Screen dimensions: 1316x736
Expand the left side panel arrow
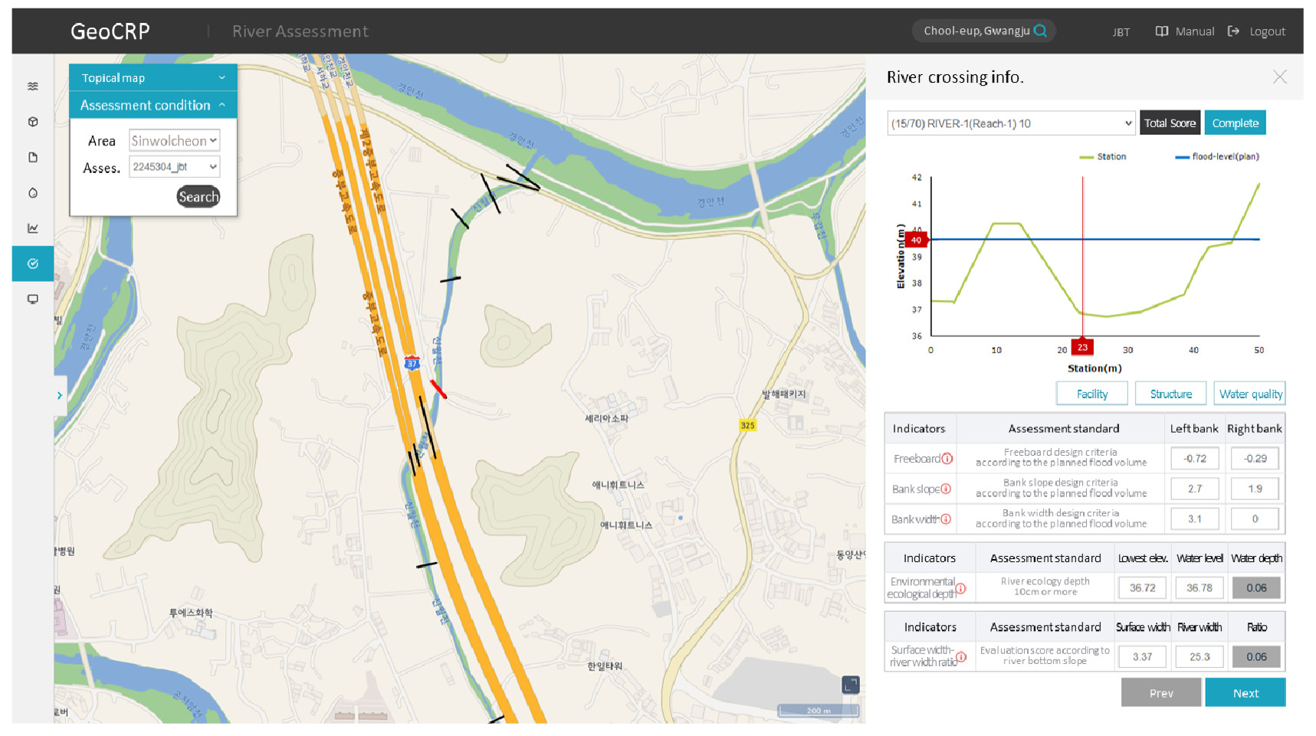[60, 395]
